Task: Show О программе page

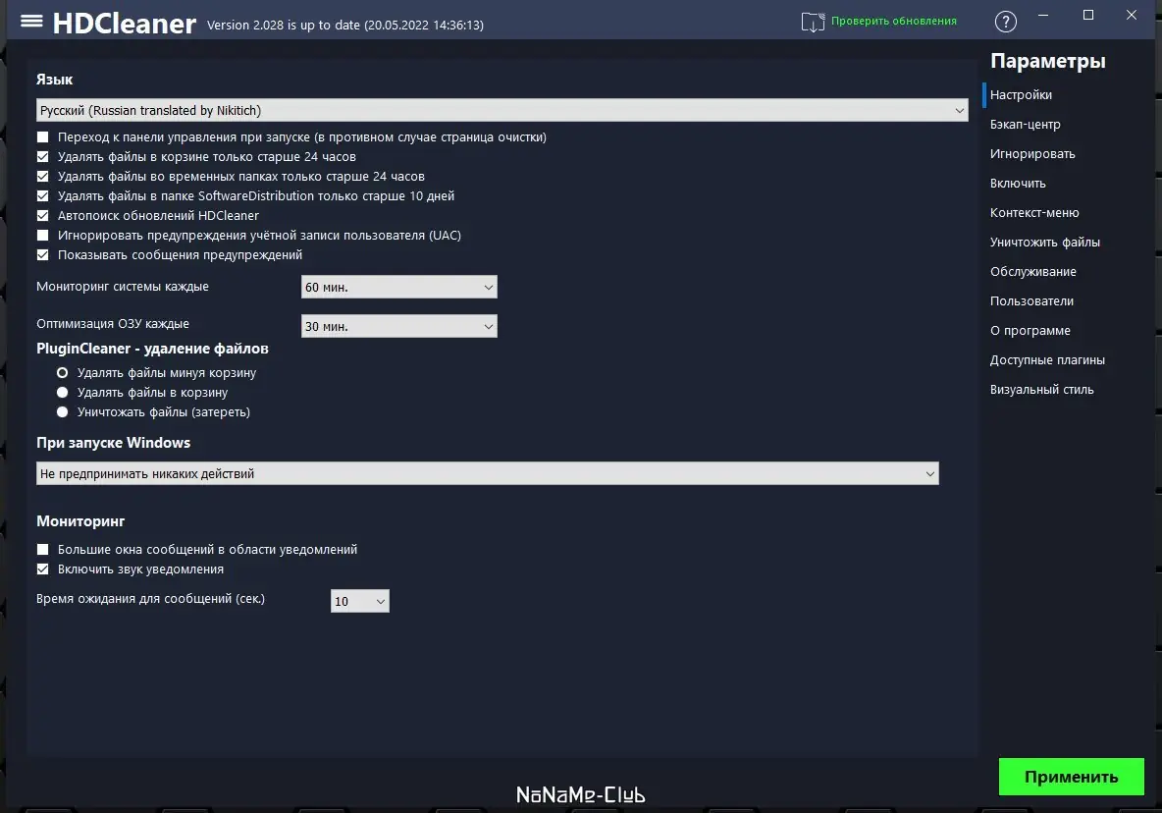Action: 1030,331
